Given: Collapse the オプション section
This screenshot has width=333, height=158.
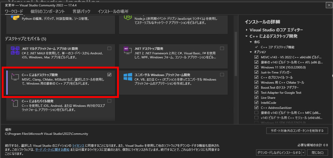Looking at the screenshot, I should tap(251, 52).
